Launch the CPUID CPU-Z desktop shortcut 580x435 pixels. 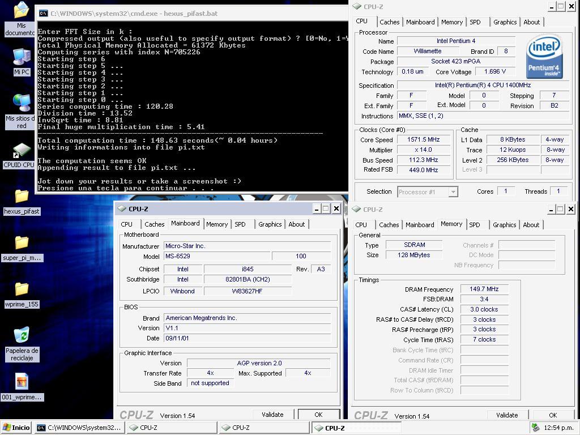21,155
